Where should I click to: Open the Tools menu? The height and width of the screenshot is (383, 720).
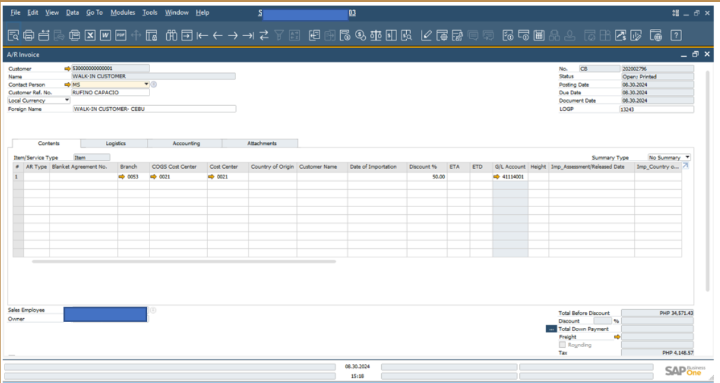click(x=150, y=12)
